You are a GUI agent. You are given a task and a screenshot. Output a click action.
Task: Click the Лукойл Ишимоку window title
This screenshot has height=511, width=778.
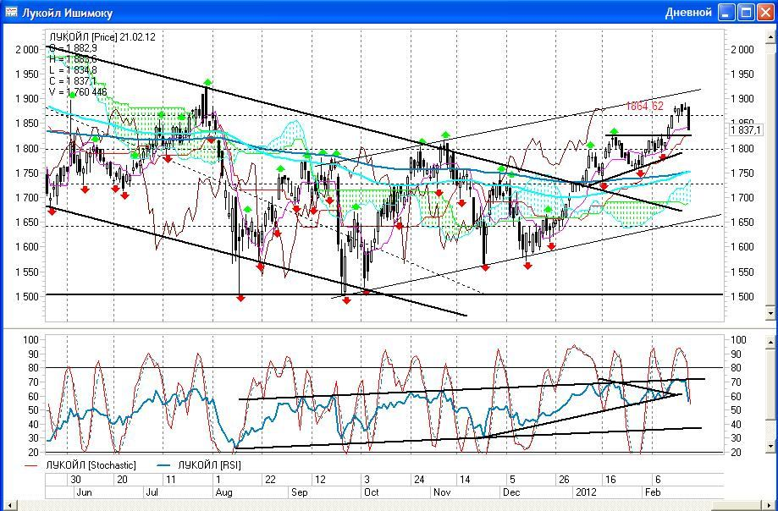67,13
